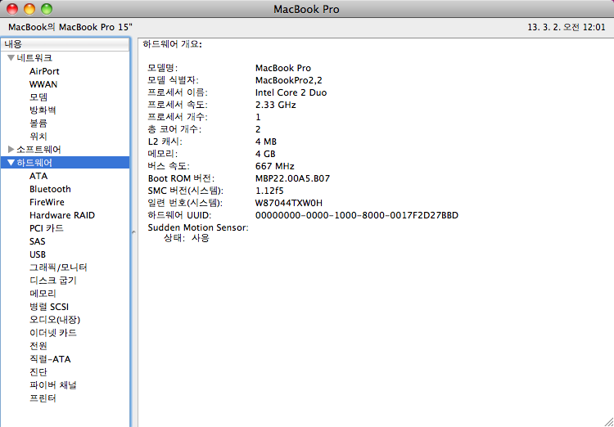Click the sidebar split divider handle

133,233
